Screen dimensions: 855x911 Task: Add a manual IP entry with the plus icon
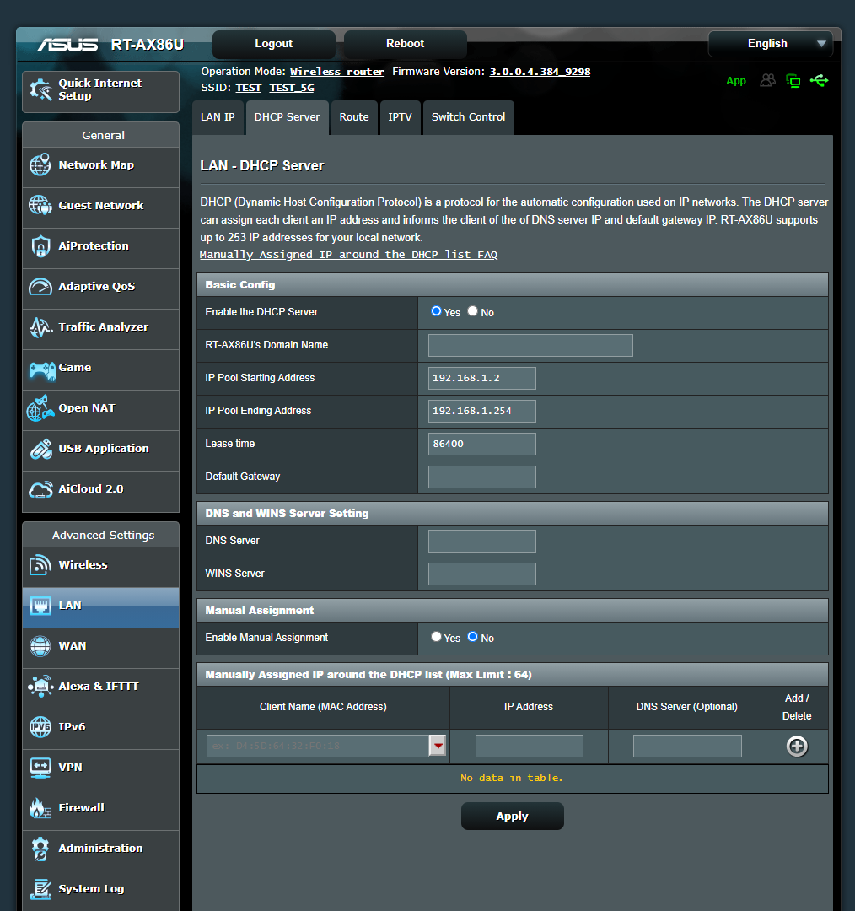pyautogui.click(x=795, y=746)
